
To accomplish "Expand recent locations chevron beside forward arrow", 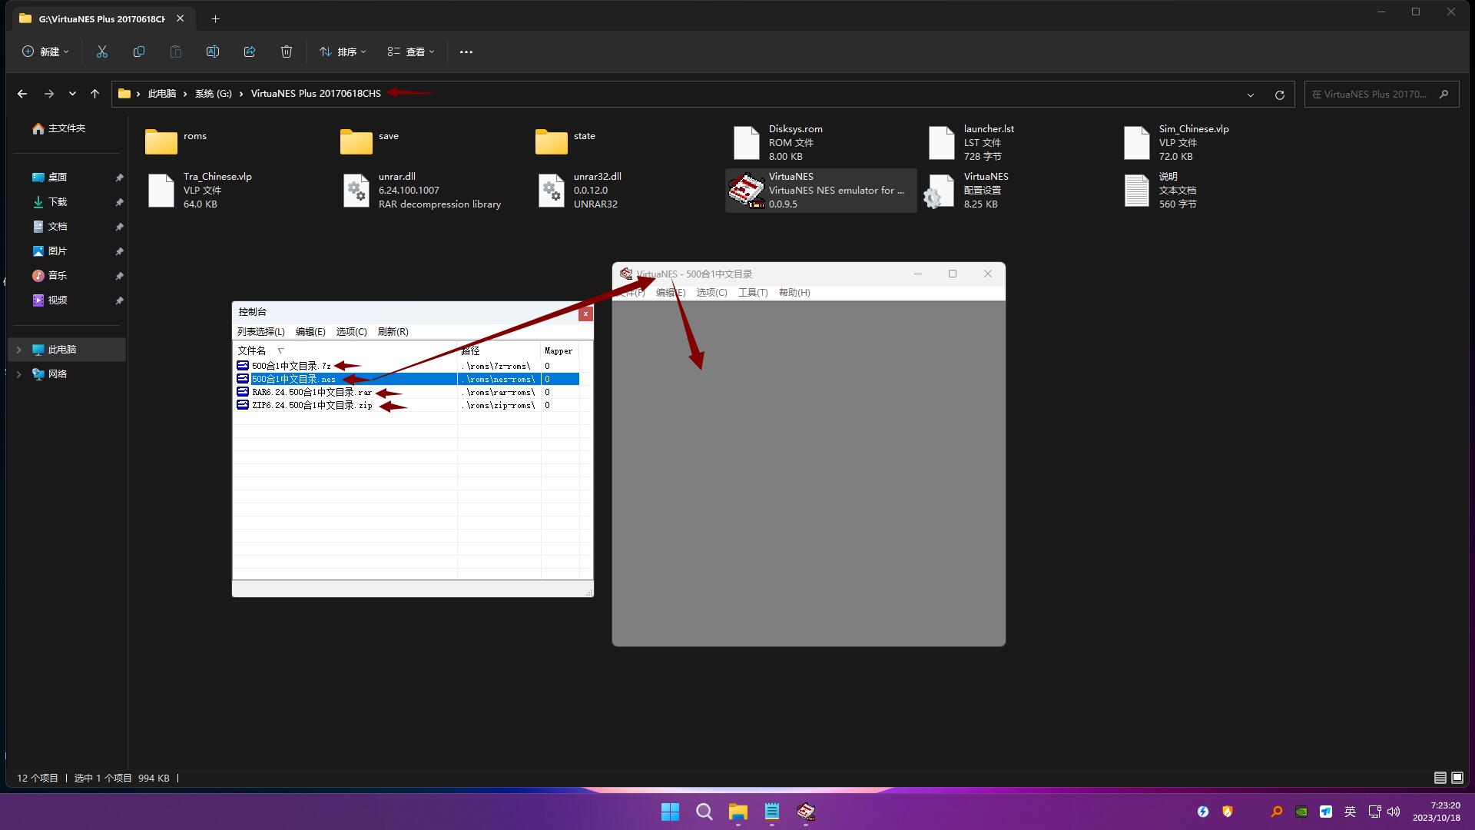I will [x=72, y=94].
